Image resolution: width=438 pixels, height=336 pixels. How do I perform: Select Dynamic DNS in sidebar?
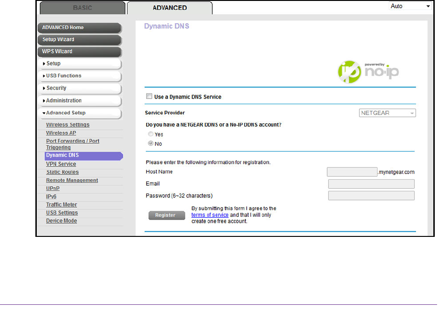point(83,155)
